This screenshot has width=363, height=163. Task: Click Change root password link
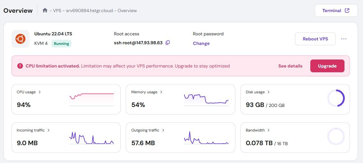tap(201, 43)
